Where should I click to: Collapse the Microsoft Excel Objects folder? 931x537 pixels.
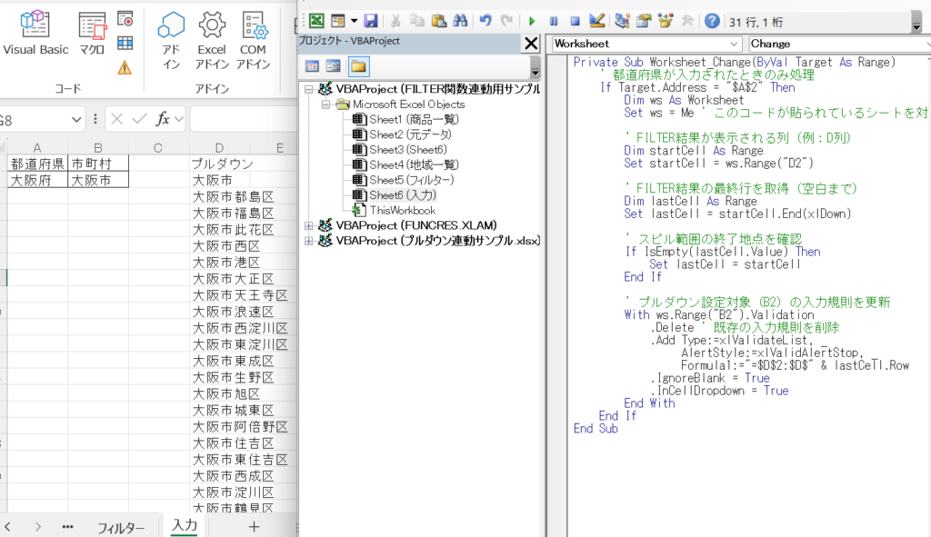(x=326, y=104)
